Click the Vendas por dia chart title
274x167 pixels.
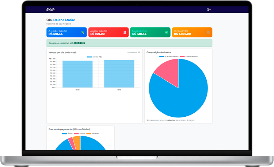point(62,53)
